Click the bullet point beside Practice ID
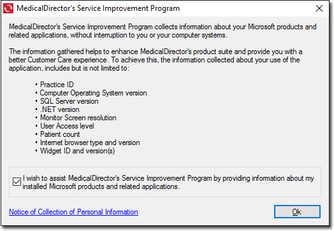334x231 pixels. coord(36,85)
